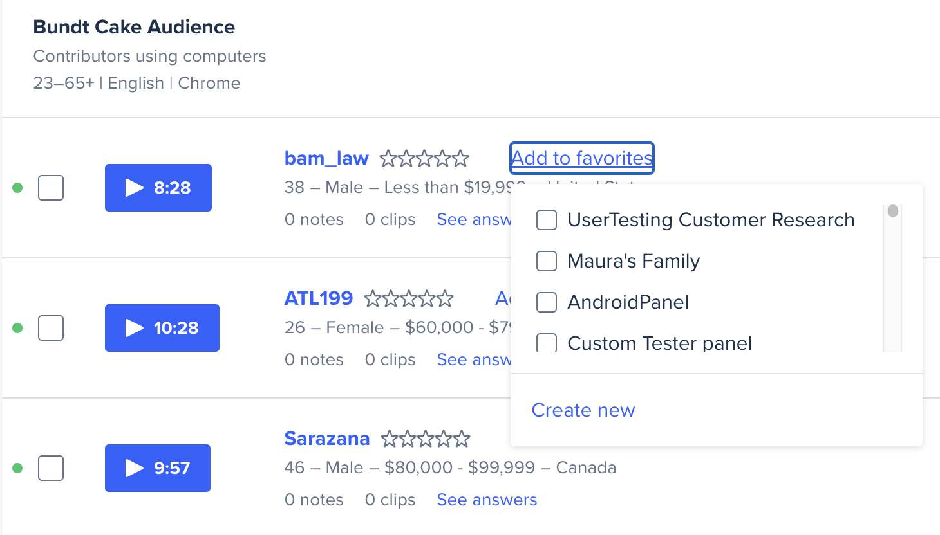The width and height of the screenshot is (940, 535).
Task: Check the Maura's Family favorites list
Action: tap(547, 261)
